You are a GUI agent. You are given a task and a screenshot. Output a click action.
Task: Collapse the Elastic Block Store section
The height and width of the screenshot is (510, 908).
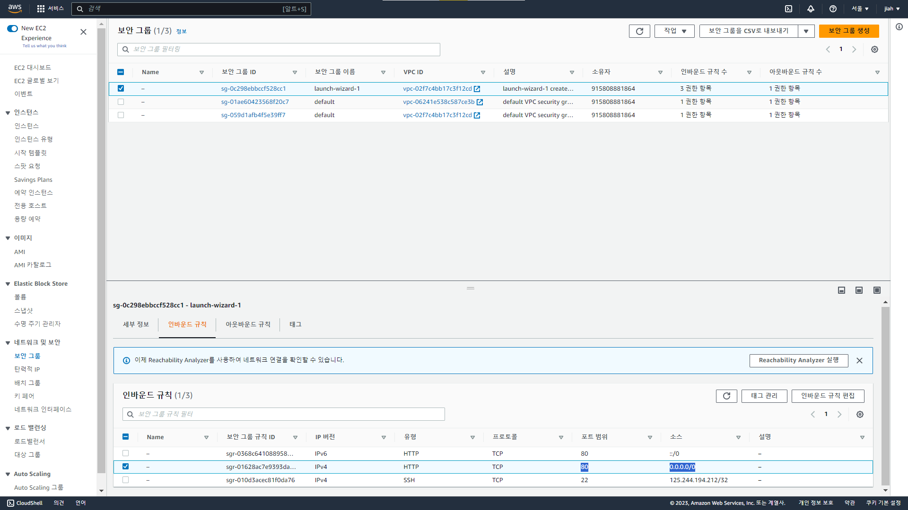(8, 284)
